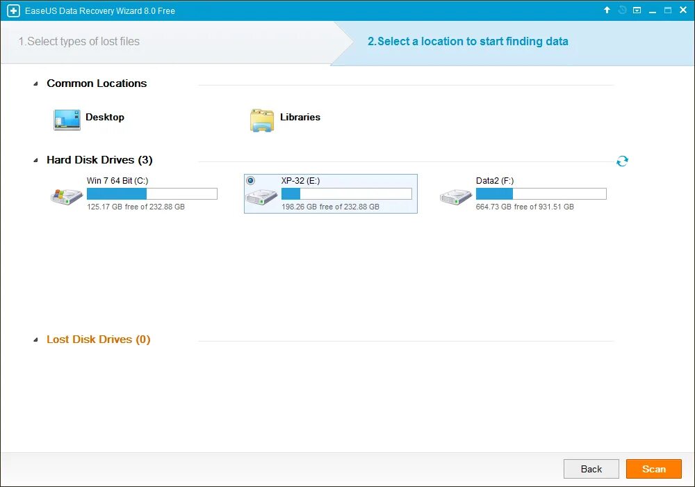The image size is (695, 487).
Task: Click the Data2 (F:) drive icon
Action: 456,196
